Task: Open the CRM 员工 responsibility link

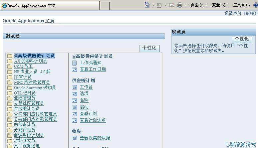Action: pos(23,67)
